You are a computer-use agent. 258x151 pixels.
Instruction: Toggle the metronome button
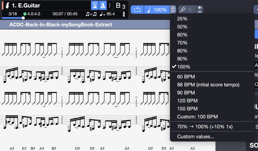pos(103,5)
